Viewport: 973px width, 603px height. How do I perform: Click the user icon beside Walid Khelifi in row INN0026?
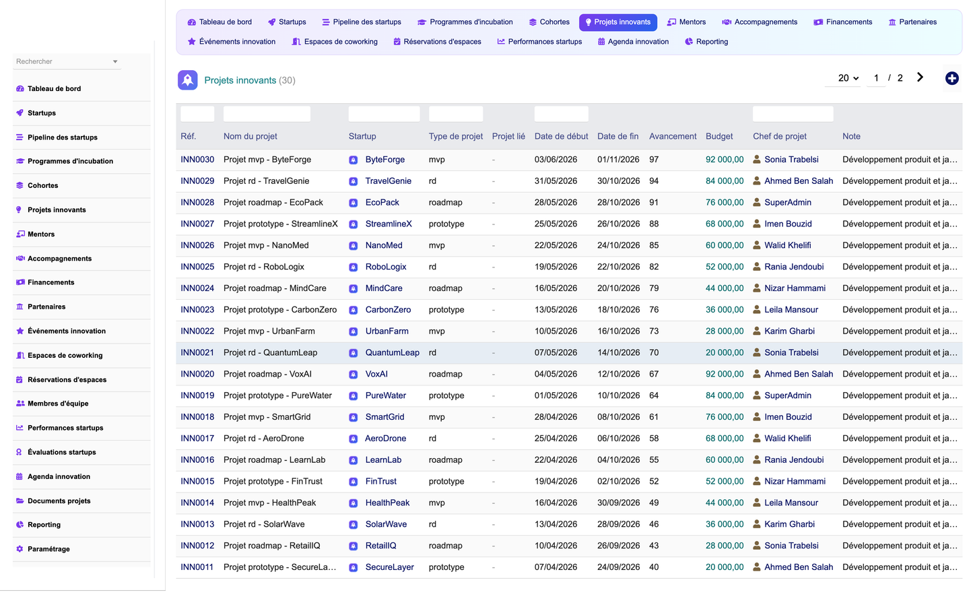757,245
